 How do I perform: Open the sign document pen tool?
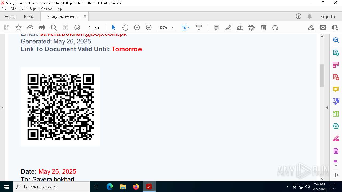(240, 27)
